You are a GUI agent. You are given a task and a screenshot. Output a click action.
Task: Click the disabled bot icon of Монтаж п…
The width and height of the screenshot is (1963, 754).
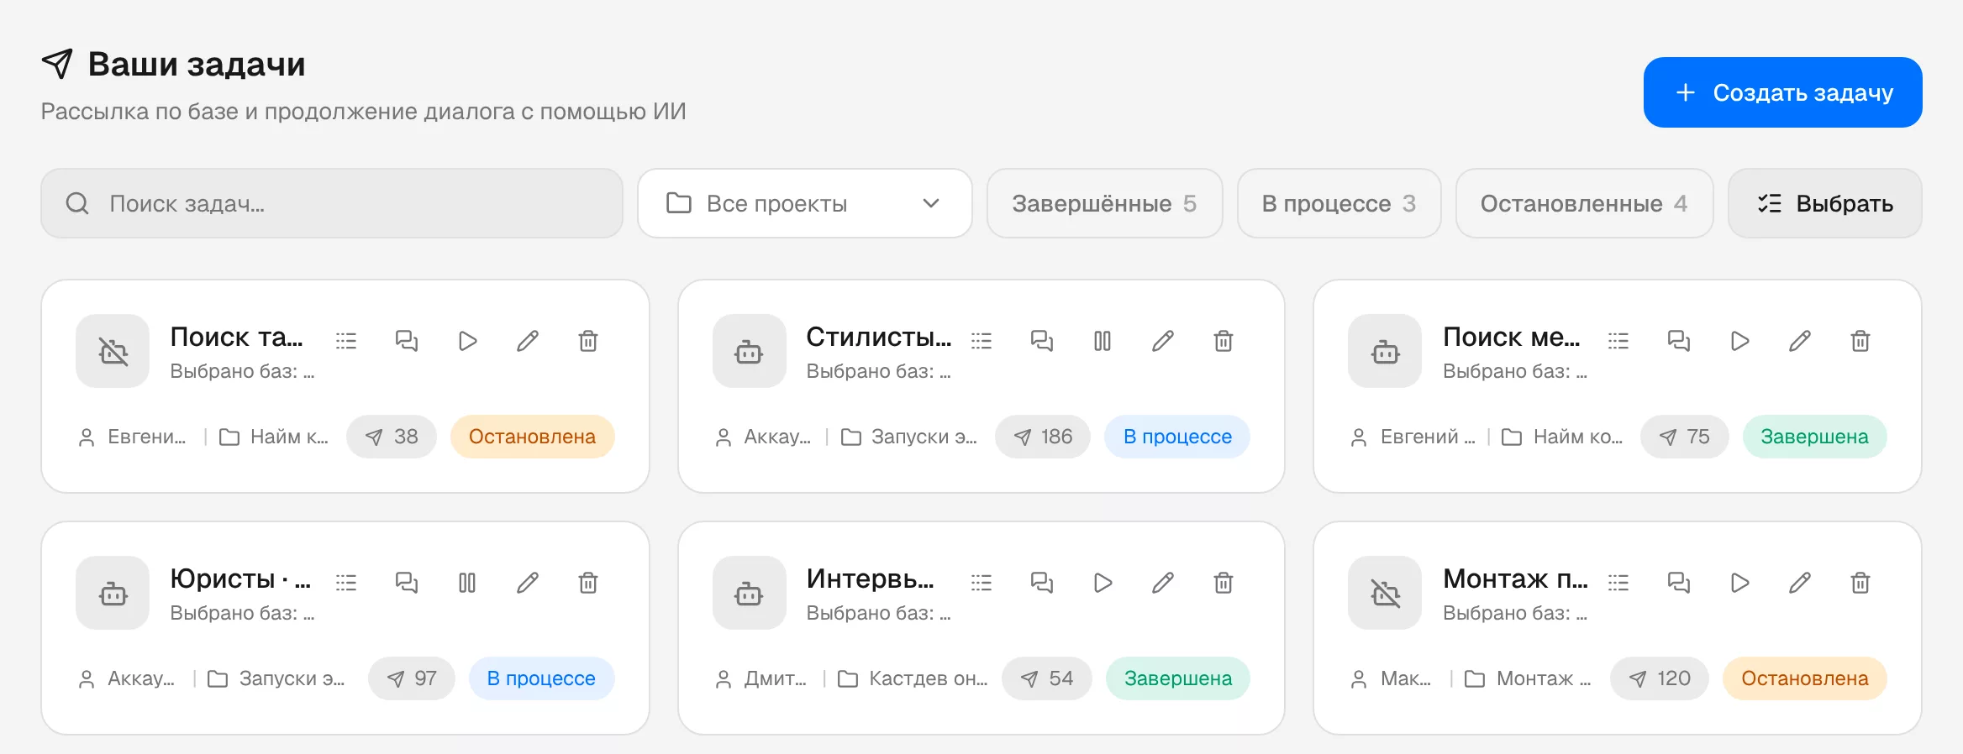(x=1385, y=593)
